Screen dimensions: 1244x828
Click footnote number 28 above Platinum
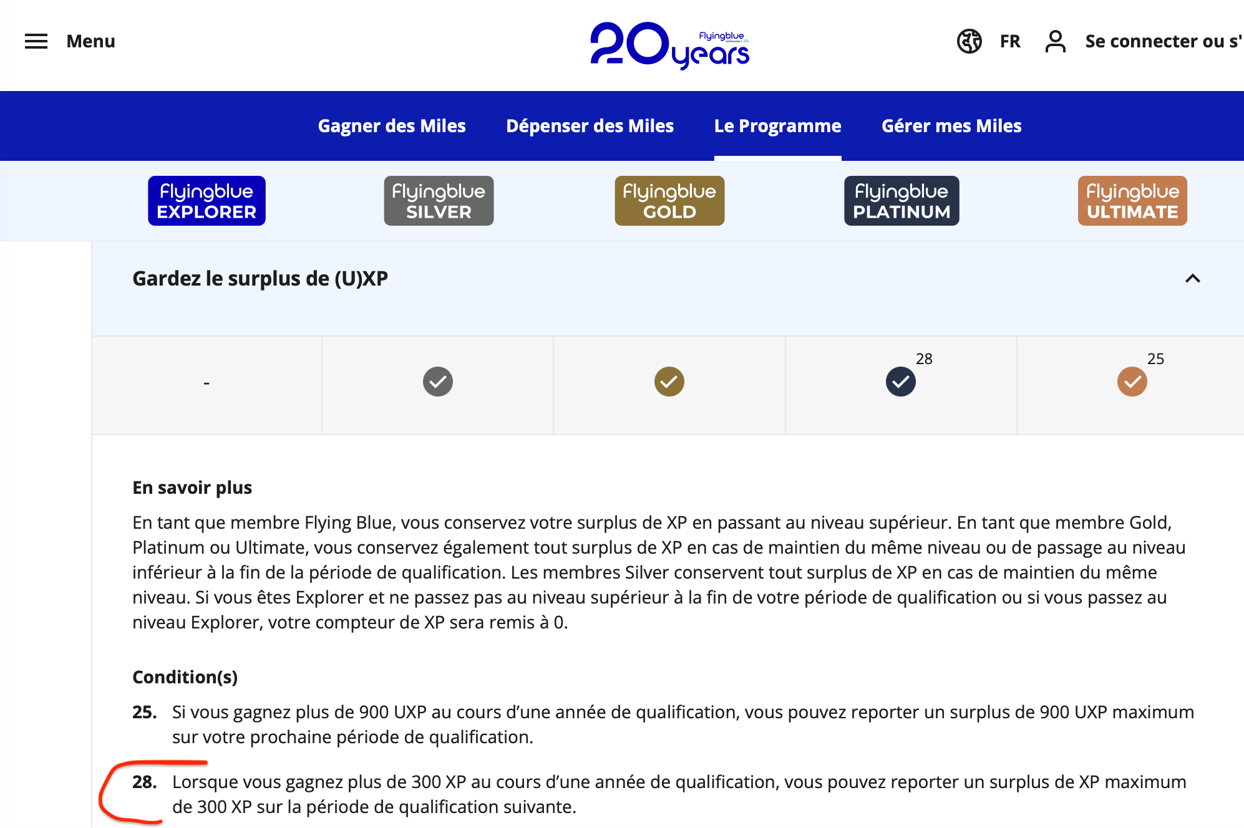click(924, 359)
